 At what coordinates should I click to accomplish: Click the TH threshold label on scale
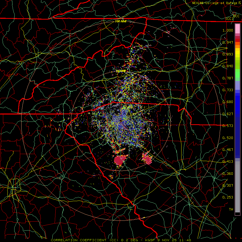[231, 209]
